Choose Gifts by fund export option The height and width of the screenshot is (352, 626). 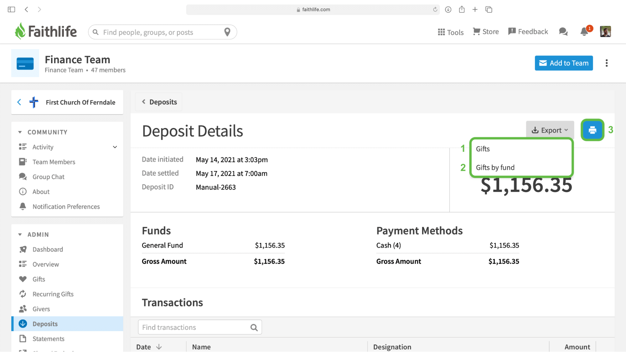tap(495, 167)
